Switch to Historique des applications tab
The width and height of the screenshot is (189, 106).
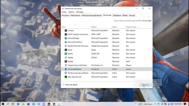tap(92, 16)
